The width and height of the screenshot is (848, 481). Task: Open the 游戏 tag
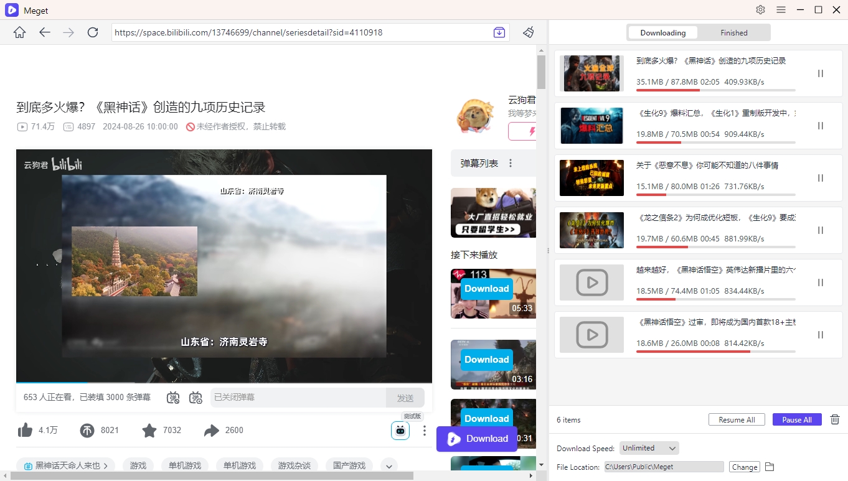(138, 465)
